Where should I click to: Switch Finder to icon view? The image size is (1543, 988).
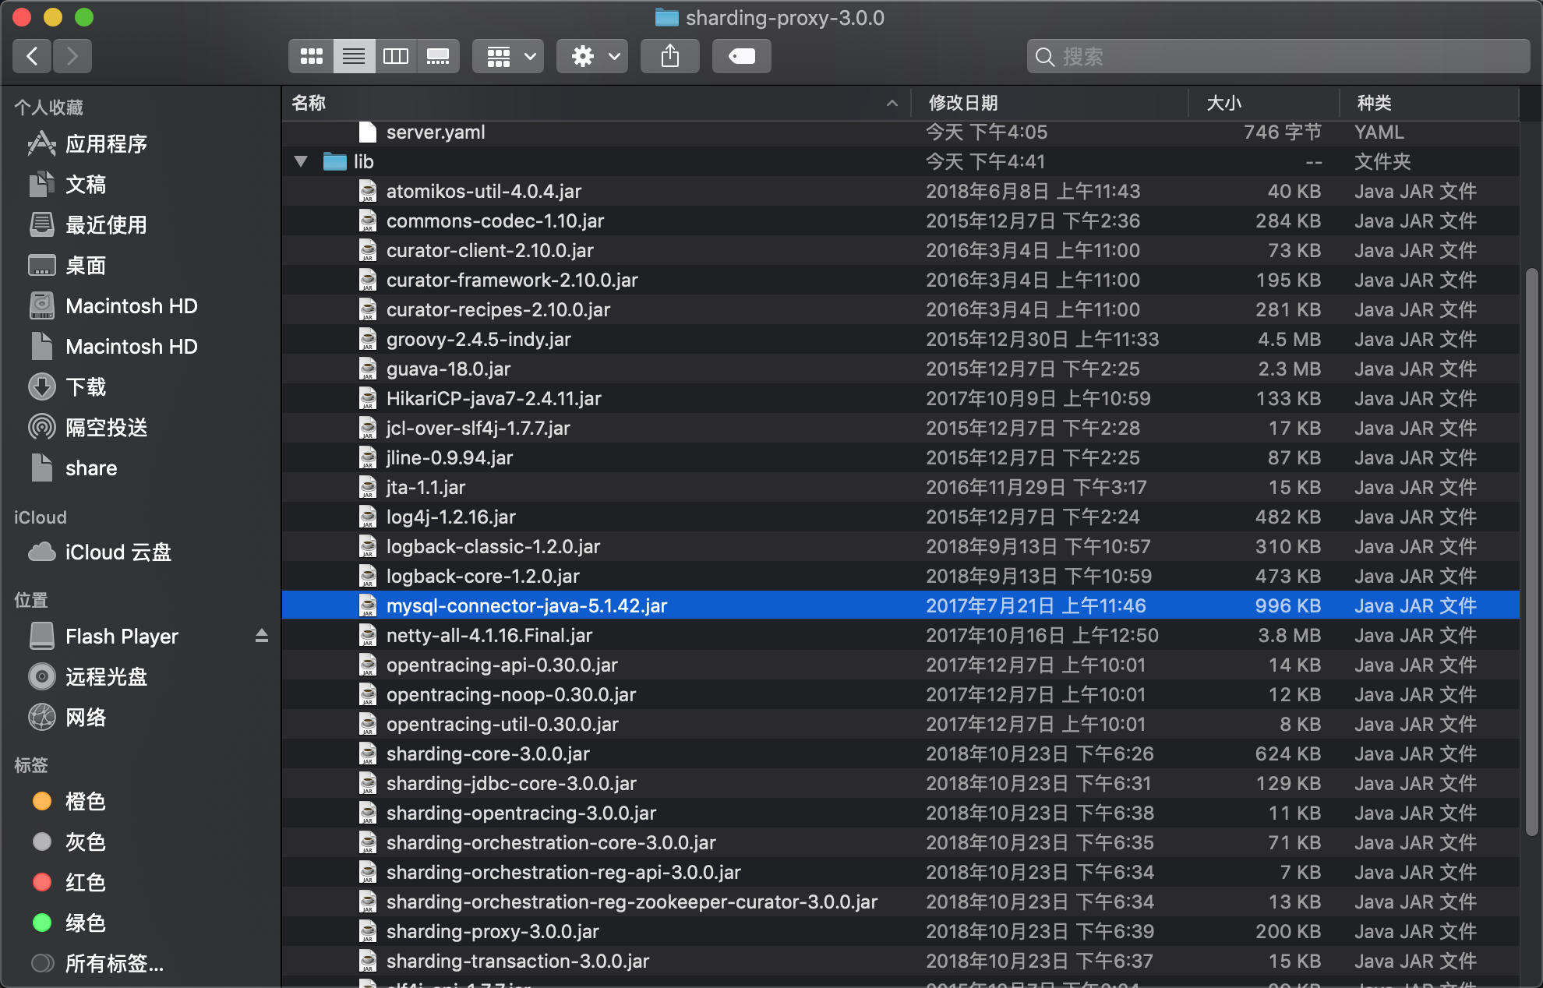[x=311, y=55]
